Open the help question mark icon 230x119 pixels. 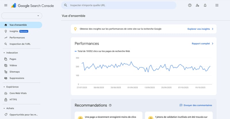coord(190,5)
